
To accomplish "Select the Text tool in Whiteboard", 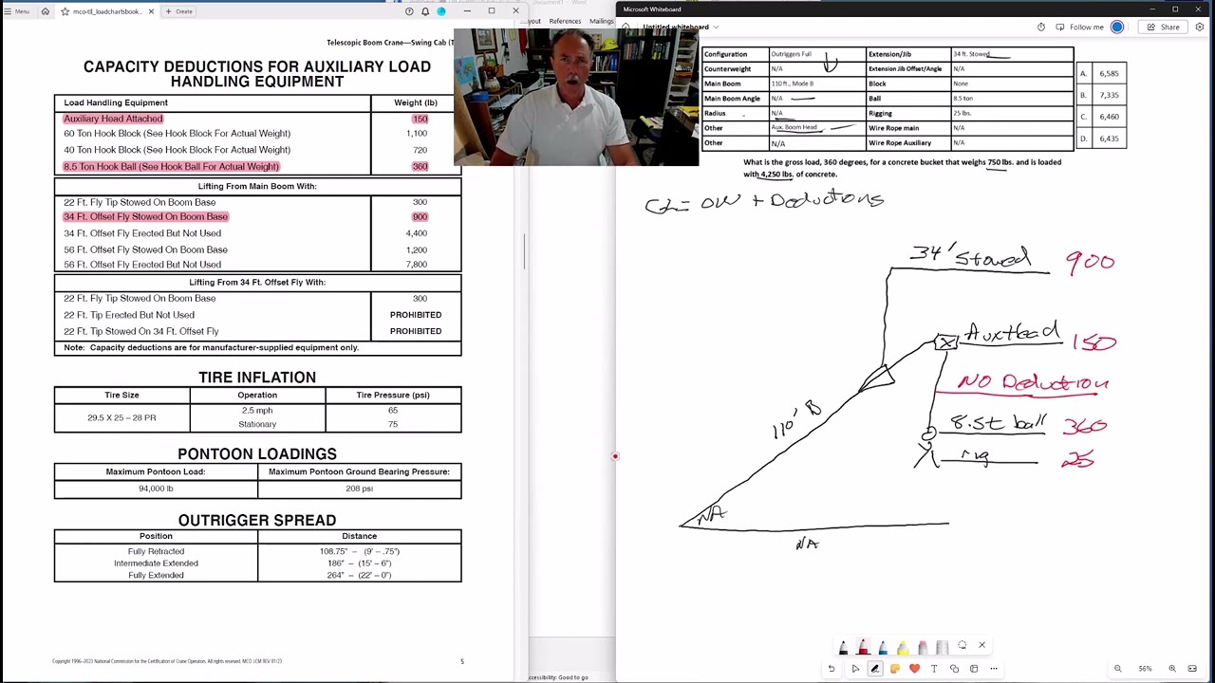I will [934, 669].
